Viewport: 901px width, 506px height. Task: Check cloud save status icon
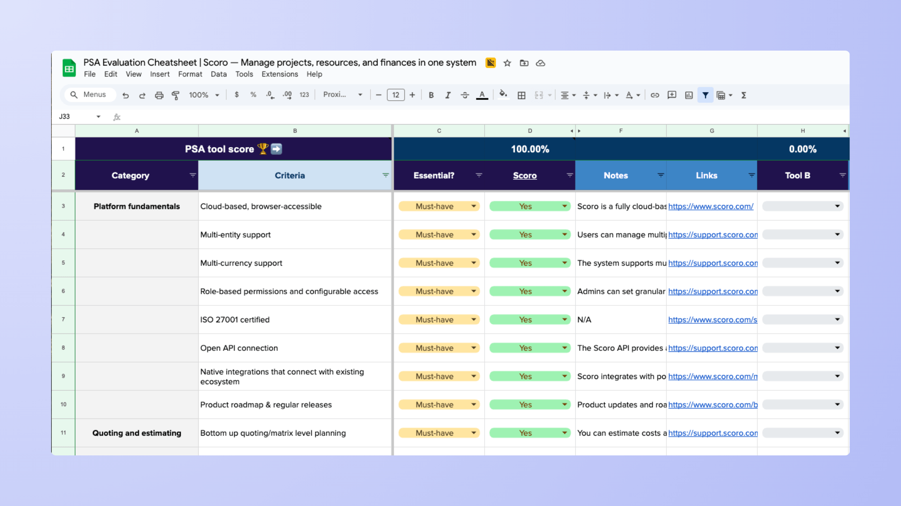541,63
